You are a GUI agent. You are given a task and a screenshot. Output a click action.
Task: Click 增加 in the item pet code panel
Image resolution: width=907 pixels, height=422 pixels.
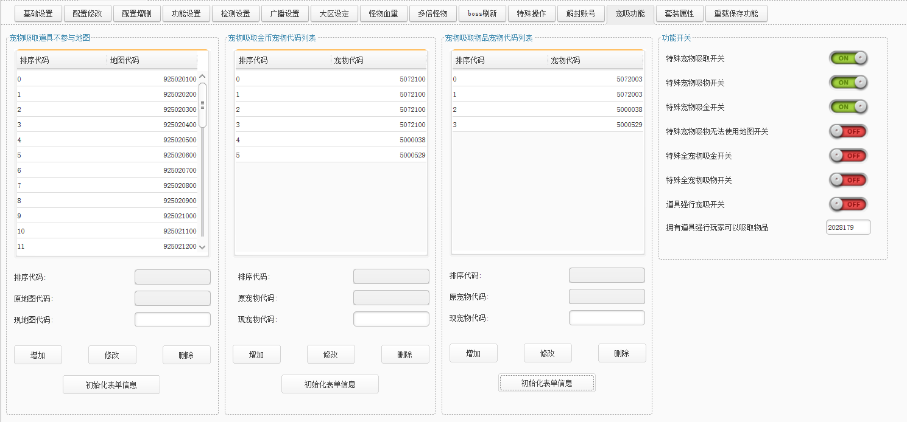pyautogui.click(x=473, y=353)
